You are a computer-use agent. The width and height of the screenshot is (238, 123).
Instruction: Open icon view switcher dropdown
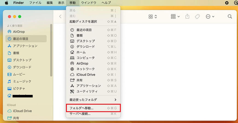[153, 17]
